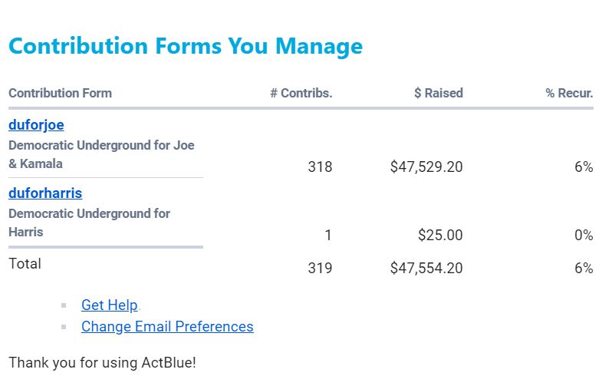Click the # Contribs. column header
599x376 pixels.
click(301, 94)
